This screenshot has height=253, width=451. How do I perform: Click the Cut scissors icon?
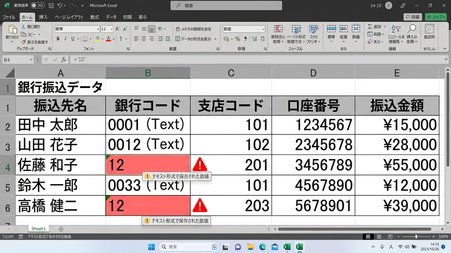tap(24, 26)
